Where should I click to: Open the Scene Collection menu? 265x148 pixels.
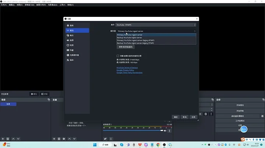pyautogui.click(x=53, y=5)
